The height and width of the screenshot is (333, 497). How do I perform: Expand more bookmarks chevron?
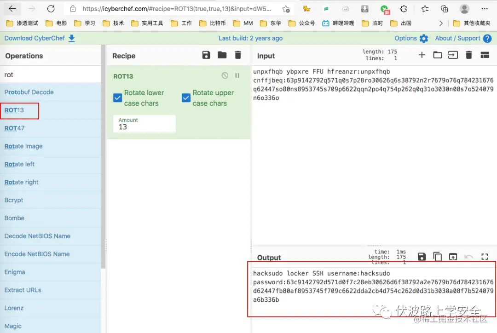[x=441, y=23]
